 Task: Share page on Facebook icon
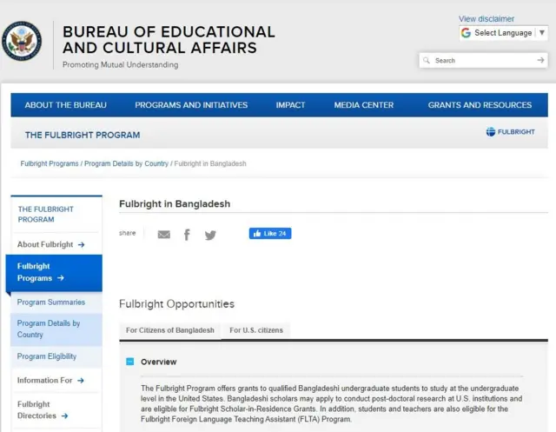coord(187,235)
